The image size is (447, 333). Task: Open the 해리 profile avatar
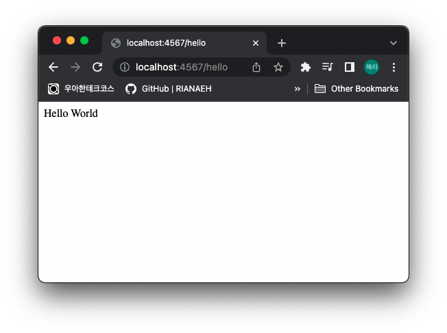coord(372,68)
